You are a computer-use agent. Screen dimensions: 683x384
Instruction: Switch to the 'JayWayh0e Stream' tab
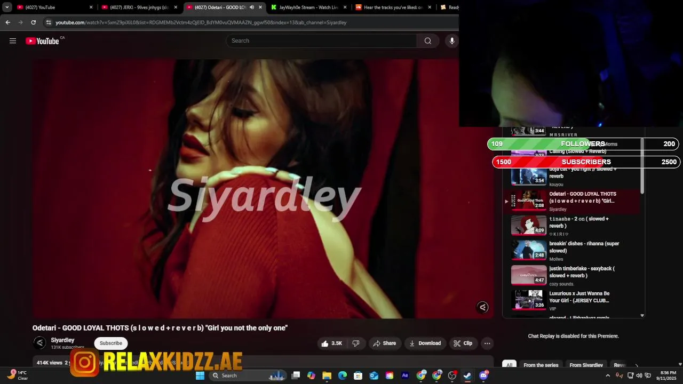(x=308, y=7)
